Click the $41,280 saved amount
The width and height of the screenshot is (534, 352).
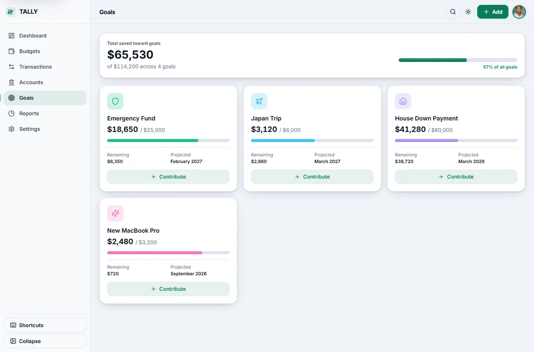tap(410, 129)
